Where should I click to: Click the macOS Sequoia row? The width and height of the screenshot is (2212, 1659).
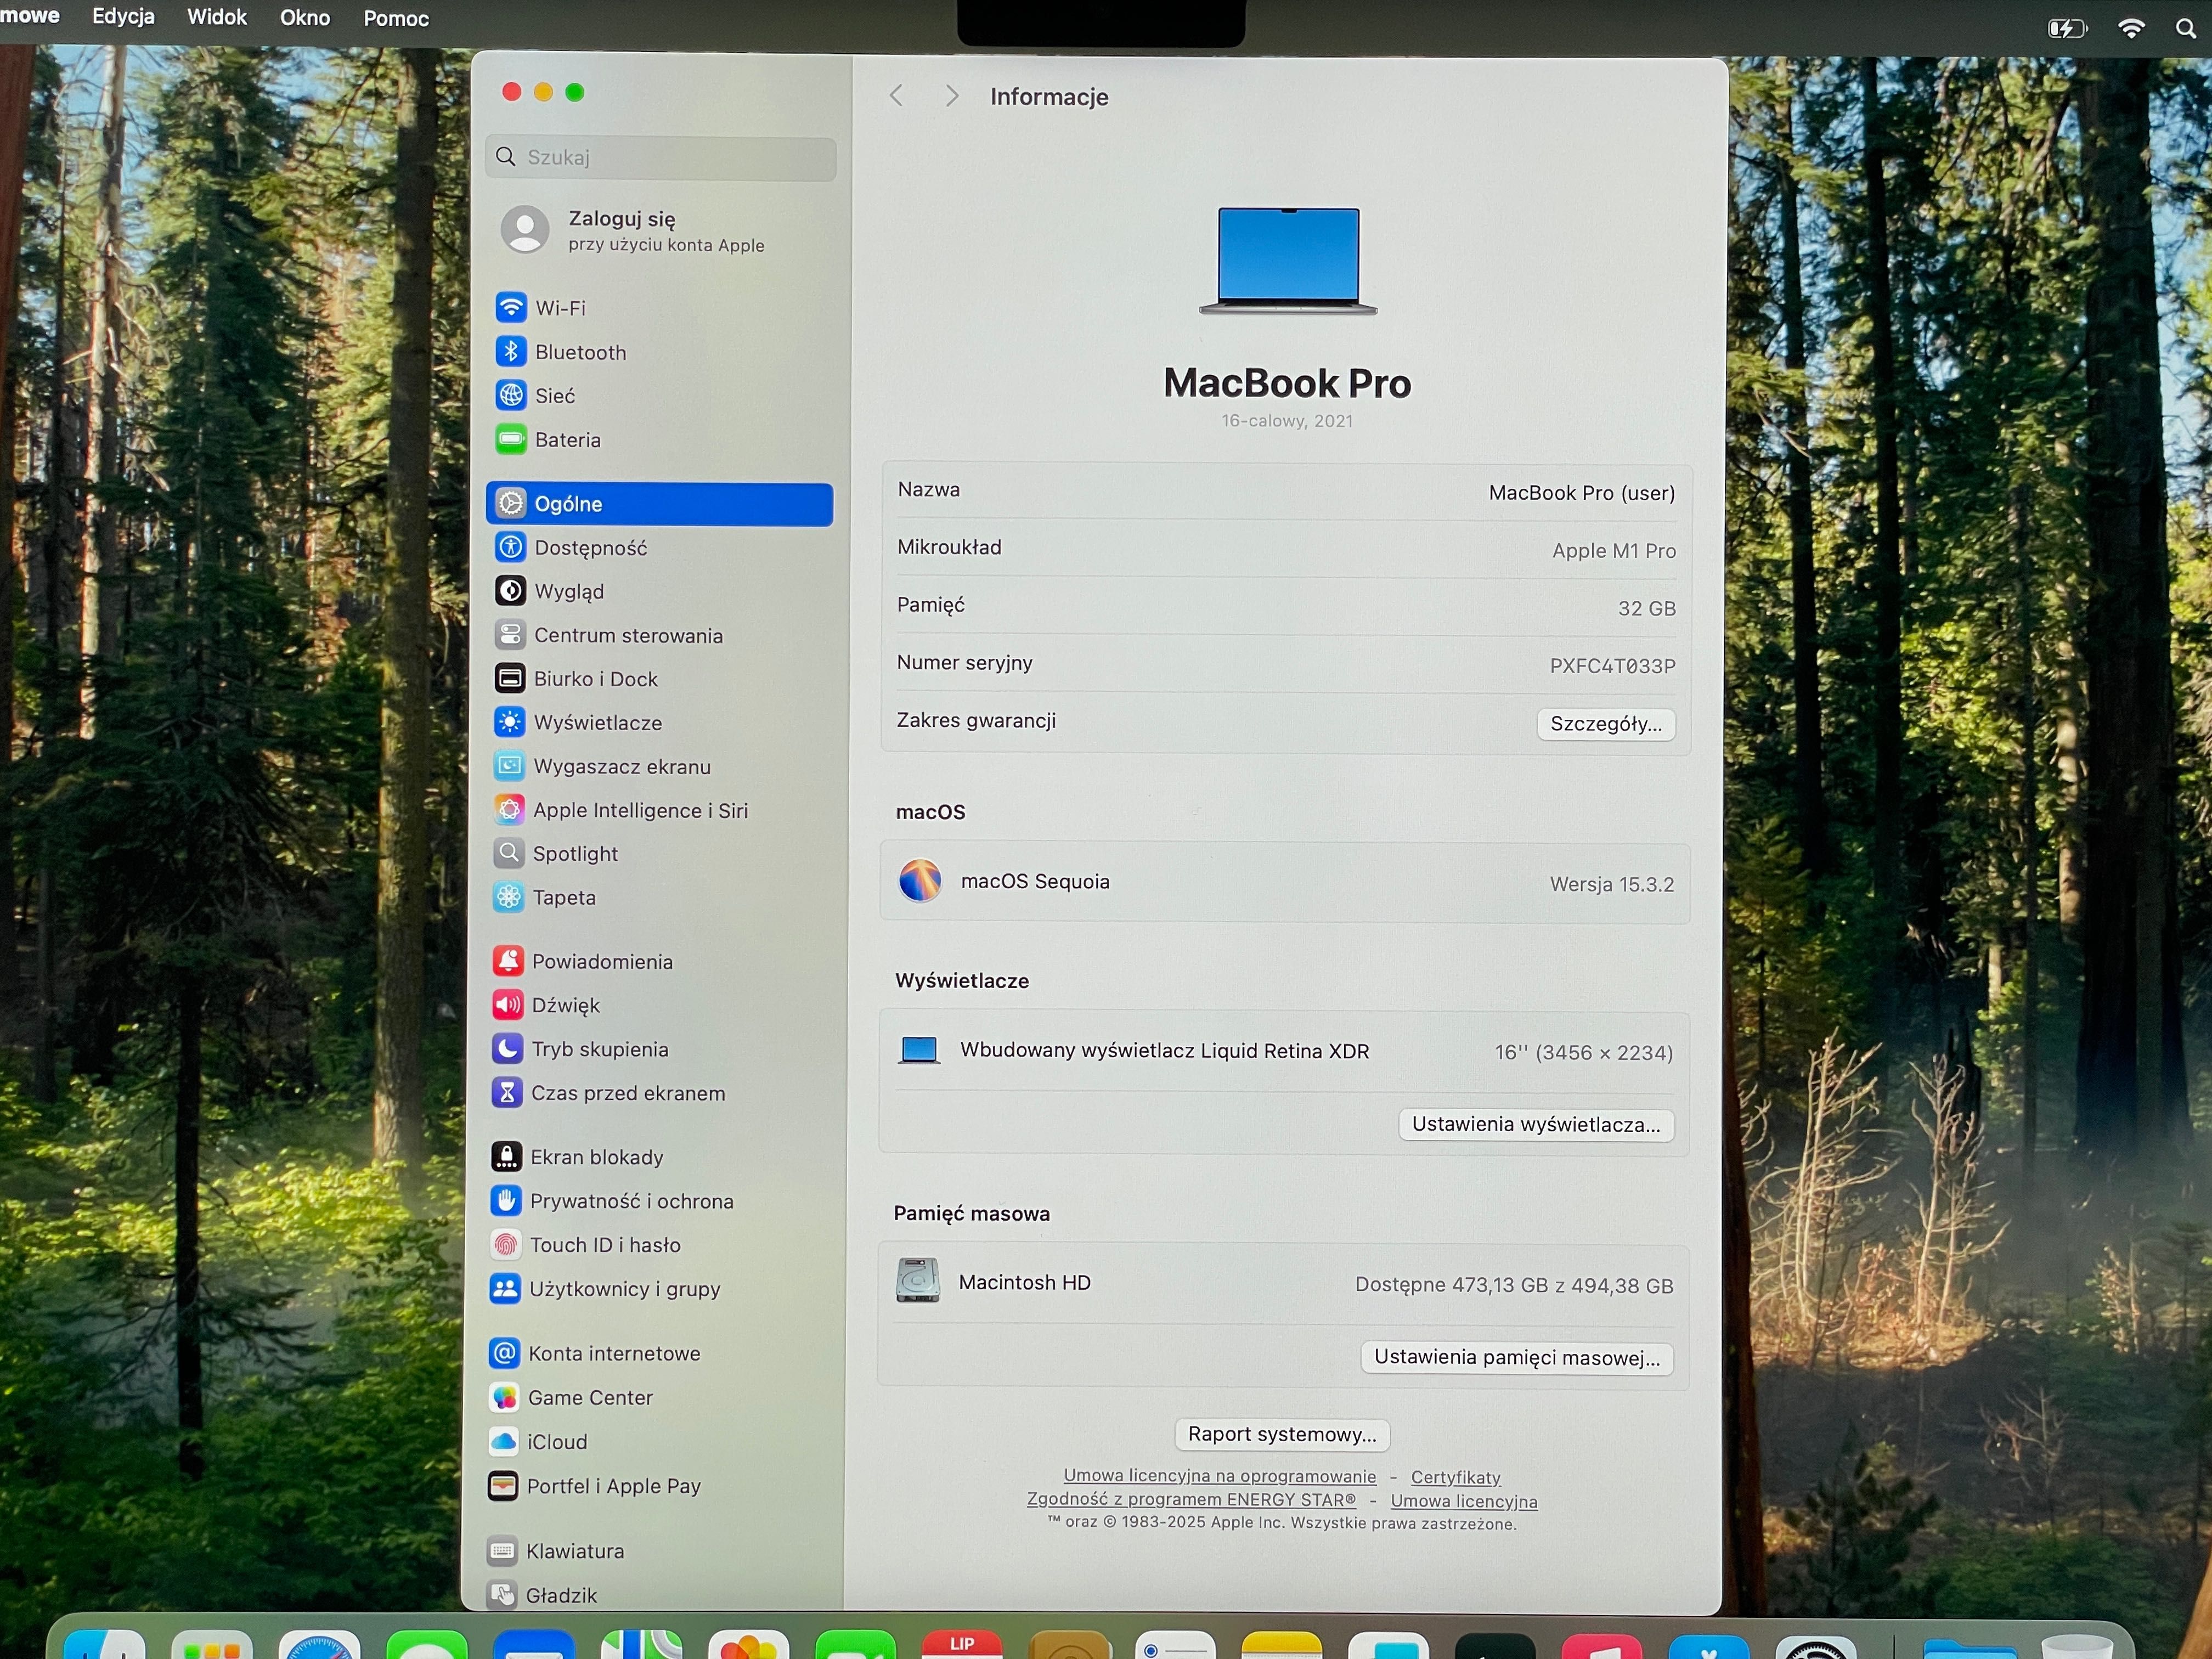(1285, 883)
